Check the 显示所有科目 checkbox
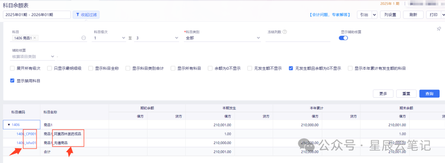Viewport: 445px width, 163px height. click(173, 68)
